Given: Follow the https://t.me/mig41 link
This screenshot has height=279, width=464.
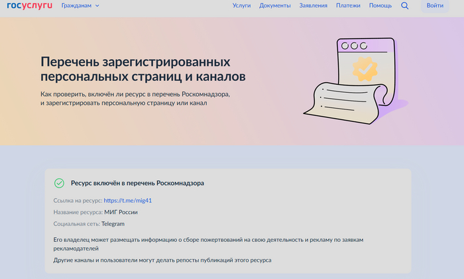Looking at the screenshot, I should 128,200.
